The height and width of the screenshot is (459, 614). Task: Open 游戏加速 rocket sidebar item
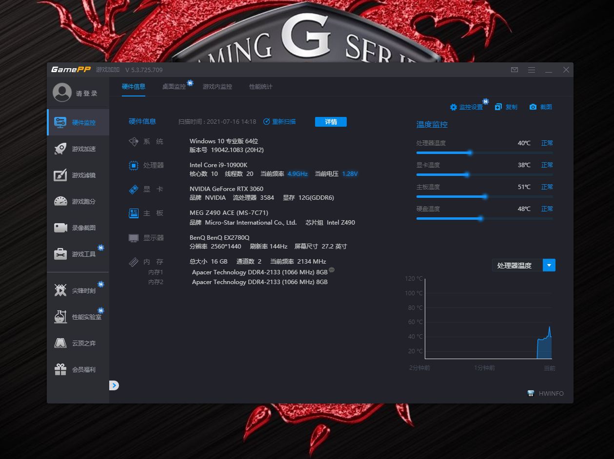78,149
